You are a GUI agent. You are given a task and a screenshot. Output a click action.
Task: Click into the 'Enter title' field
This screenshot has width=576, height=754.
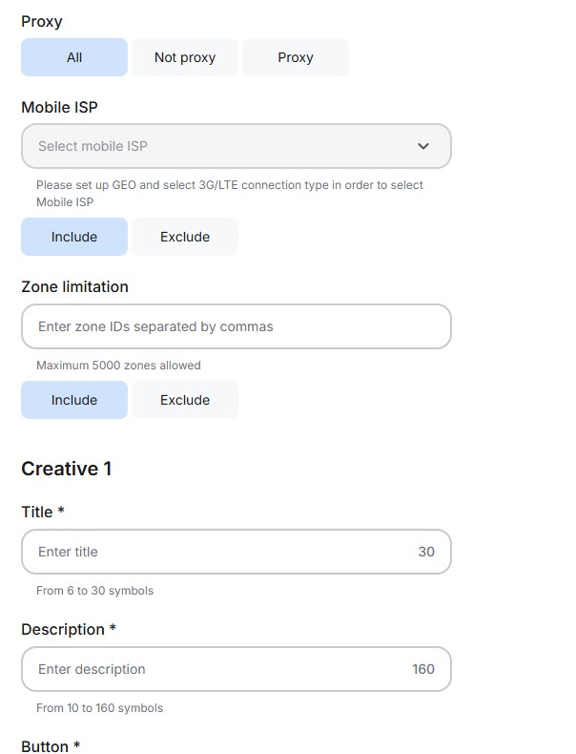coord(219,552)
